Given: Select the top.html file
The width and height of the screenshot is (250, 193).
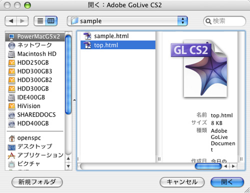Looking at the screenshot, I should point(118,45).
